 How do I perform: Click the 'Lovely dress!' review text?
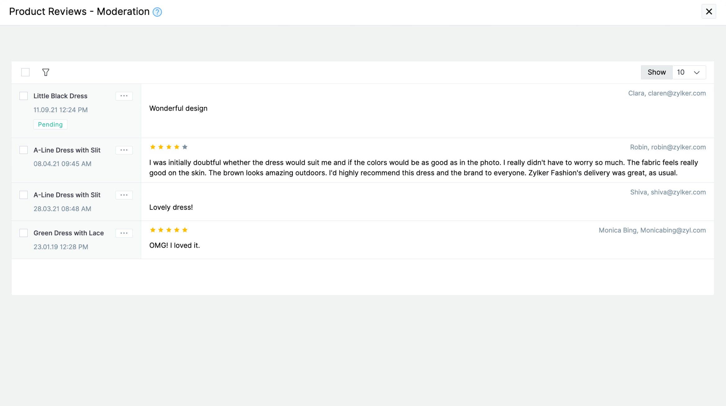[171, 207]
